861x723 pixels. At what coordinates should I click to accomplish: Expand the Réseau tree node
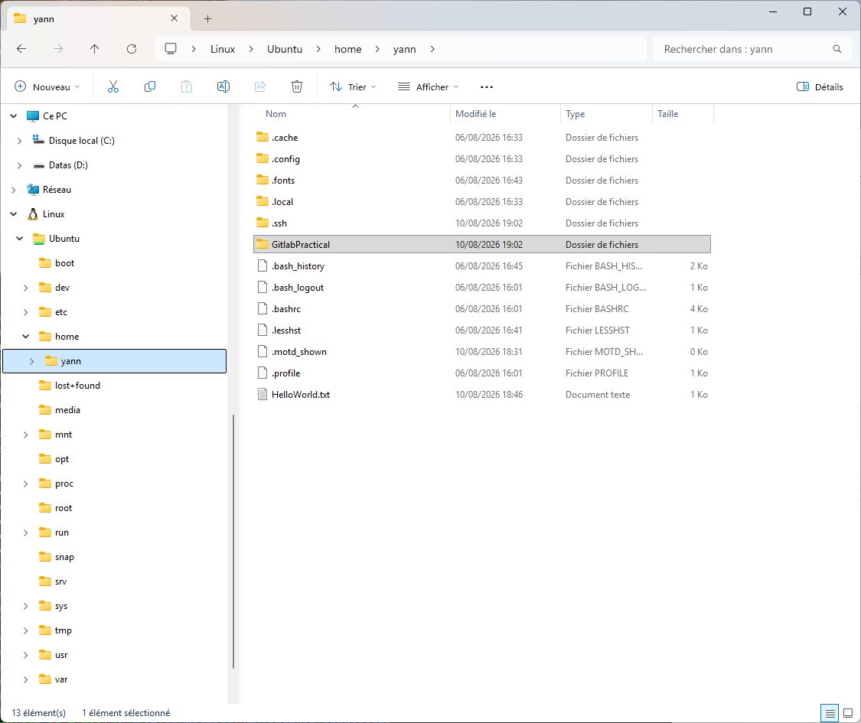[14, 190]
